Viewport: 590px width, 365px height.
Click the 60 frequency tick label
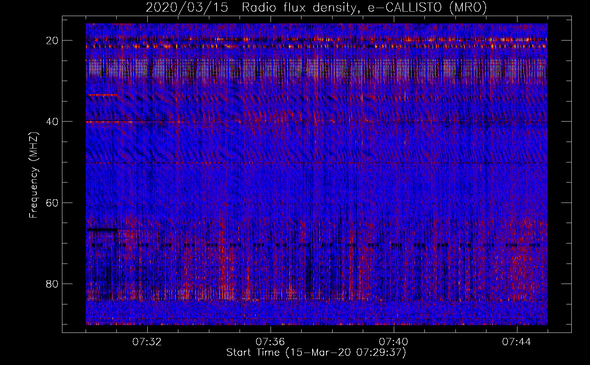click(53, 203)
